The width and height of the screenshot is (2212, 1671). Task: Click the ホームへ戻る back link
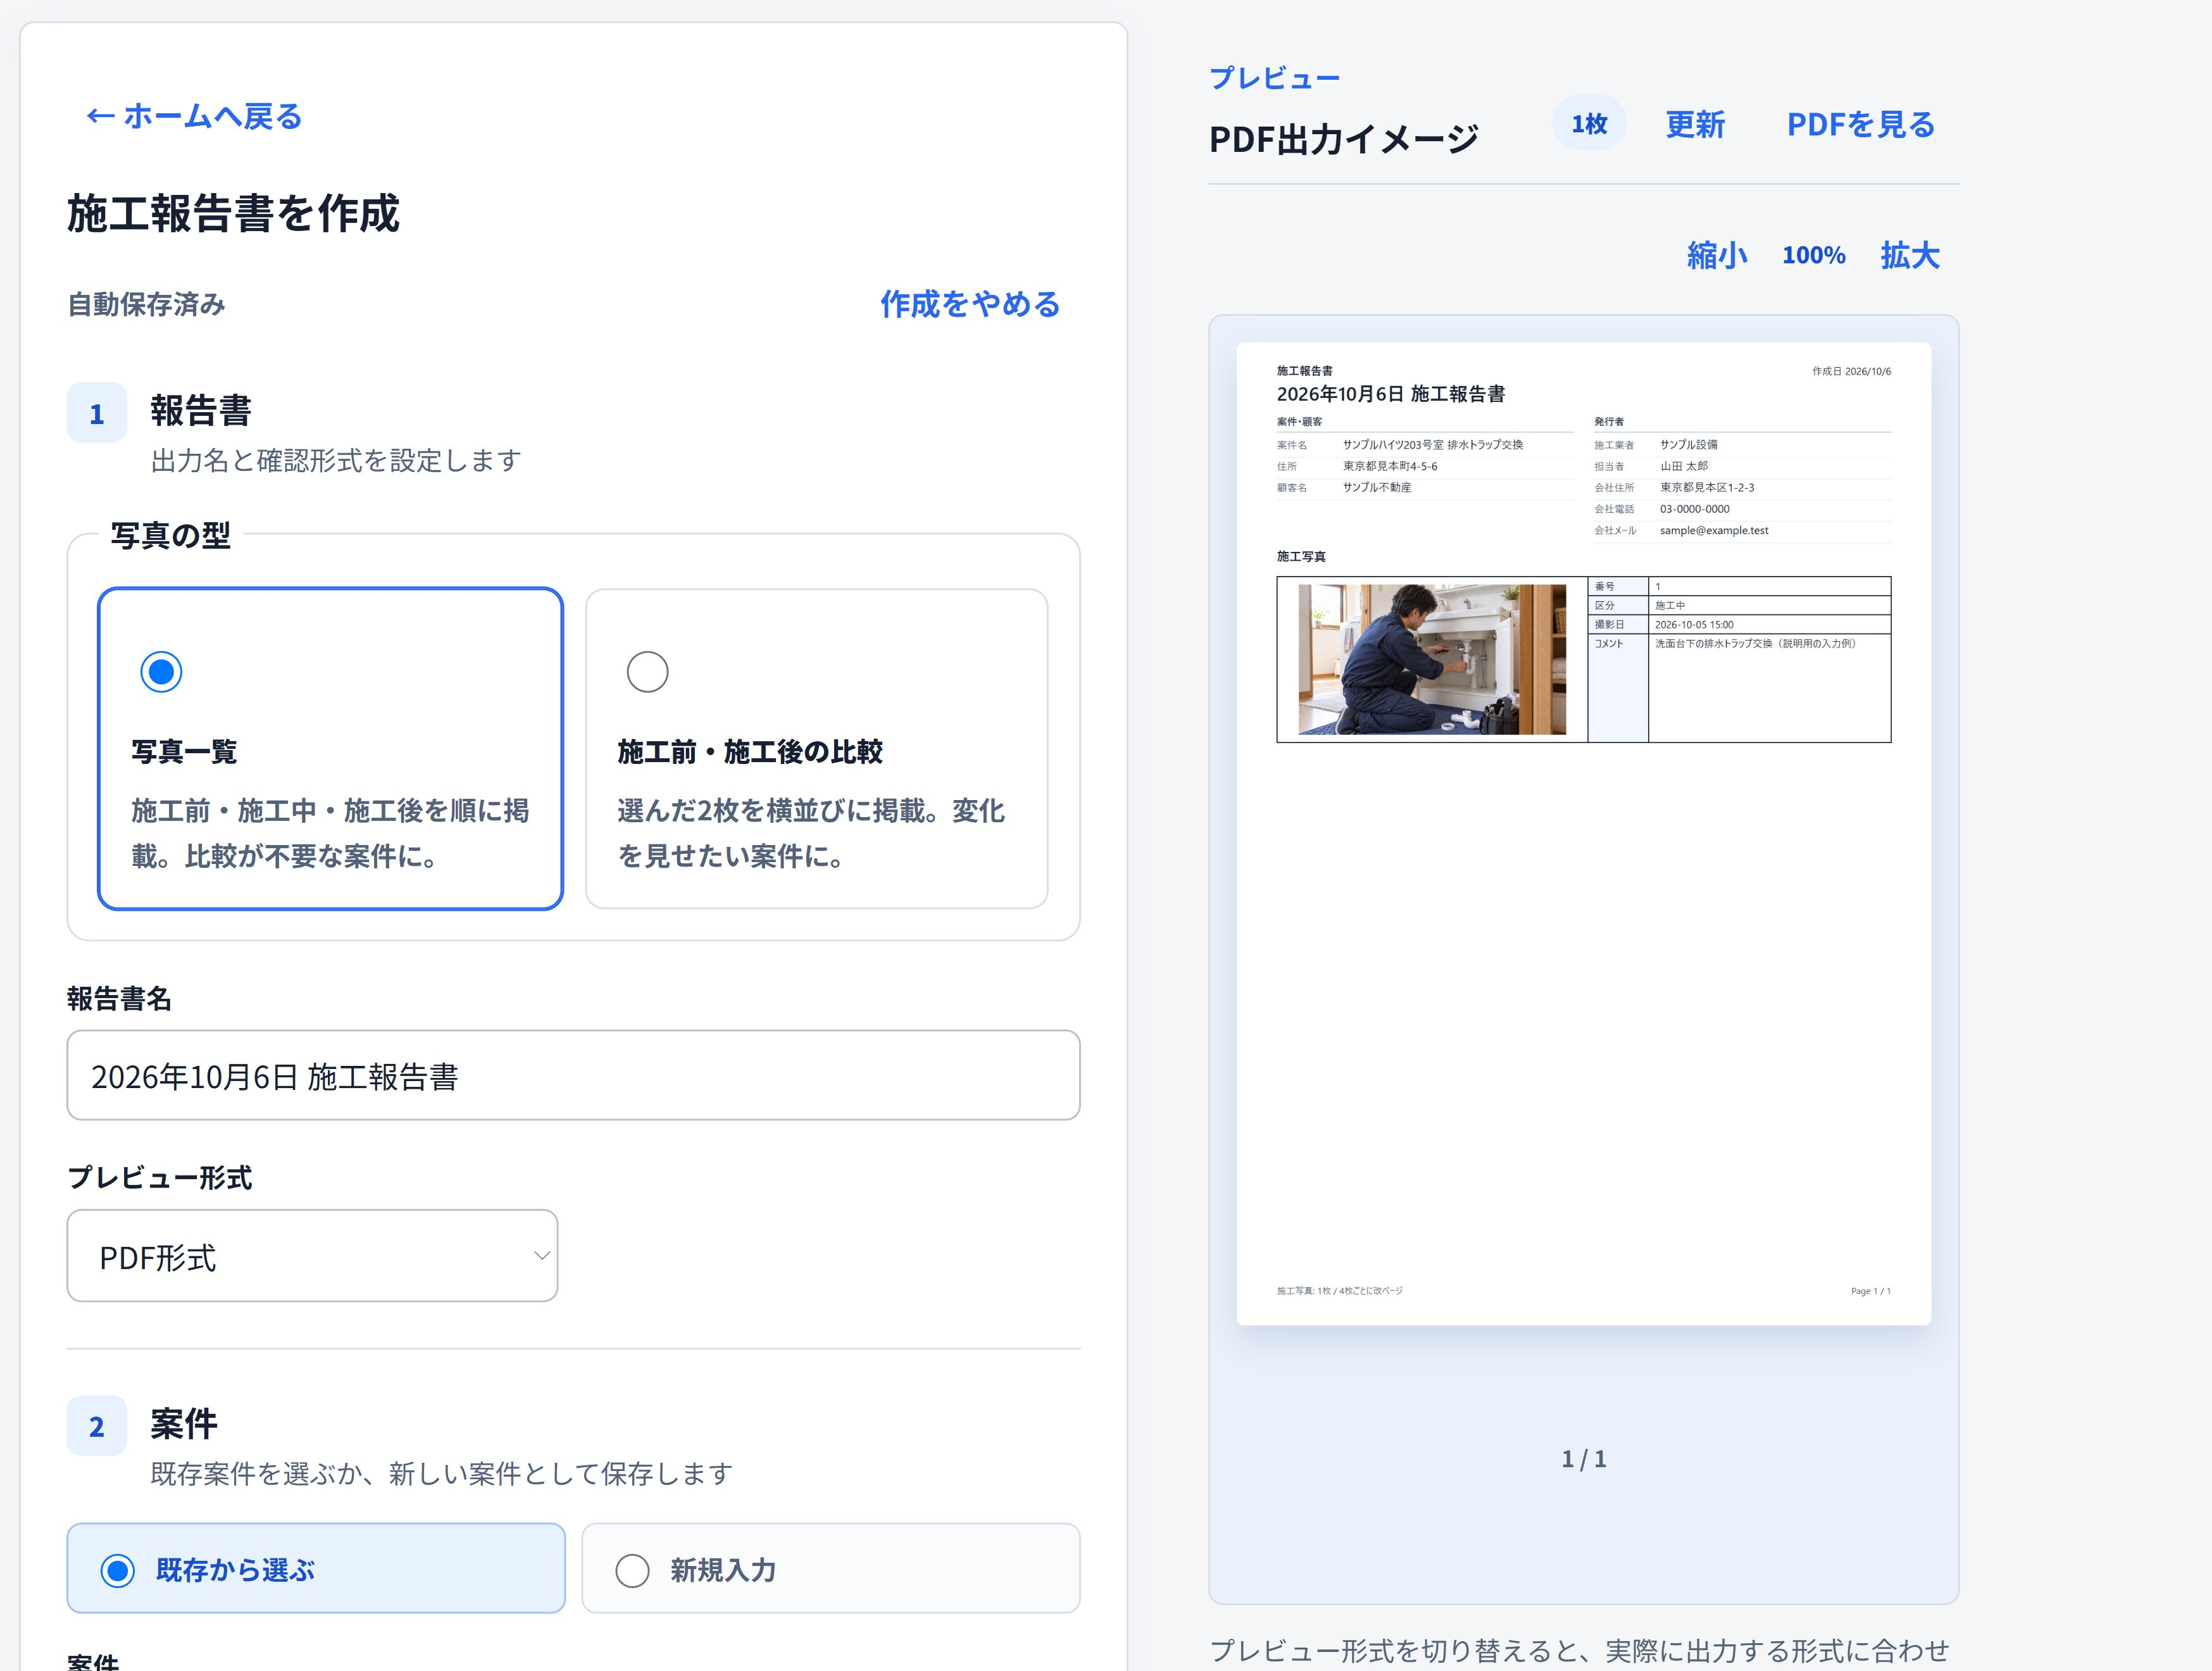tap(194, 116)
